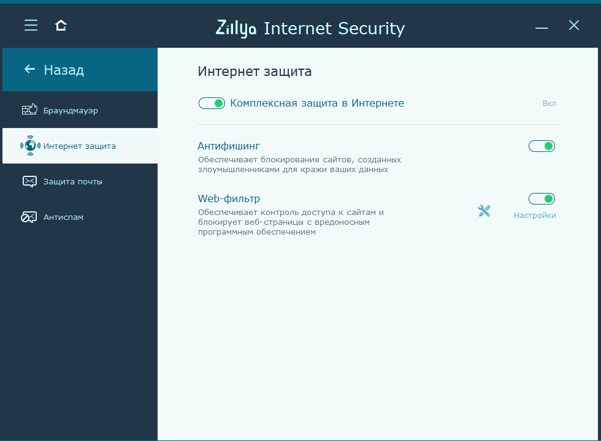Open Настройки link for Web-filter

click(x=535, y=216)
